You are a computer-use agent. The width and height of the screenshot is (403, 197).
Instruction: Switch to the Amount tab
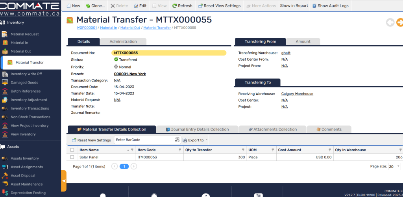click(303, 41)
